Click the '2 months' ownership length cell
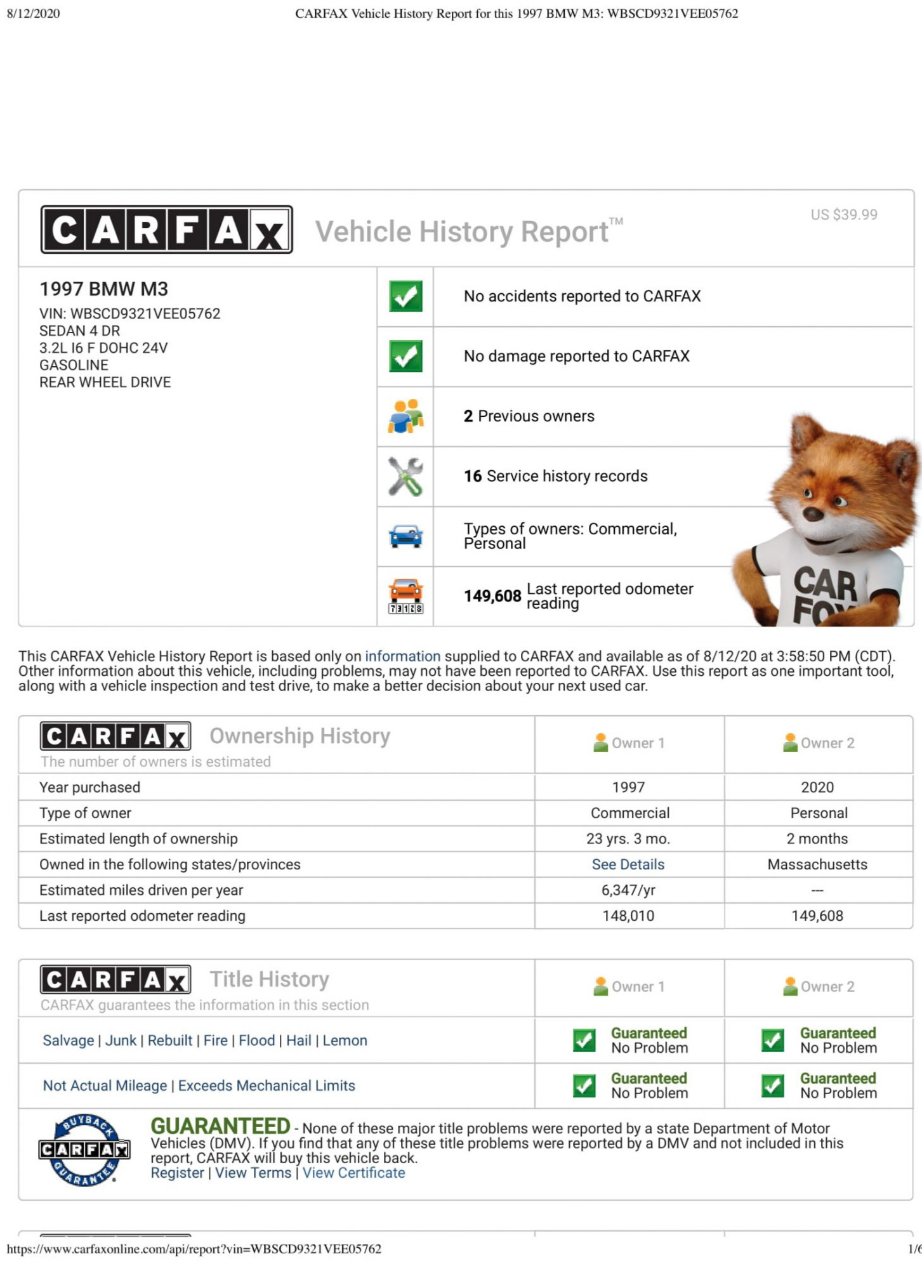Image resolution: width=922 pixels, height=1273 pixels. pyautogui.click(x=817, y=839)
